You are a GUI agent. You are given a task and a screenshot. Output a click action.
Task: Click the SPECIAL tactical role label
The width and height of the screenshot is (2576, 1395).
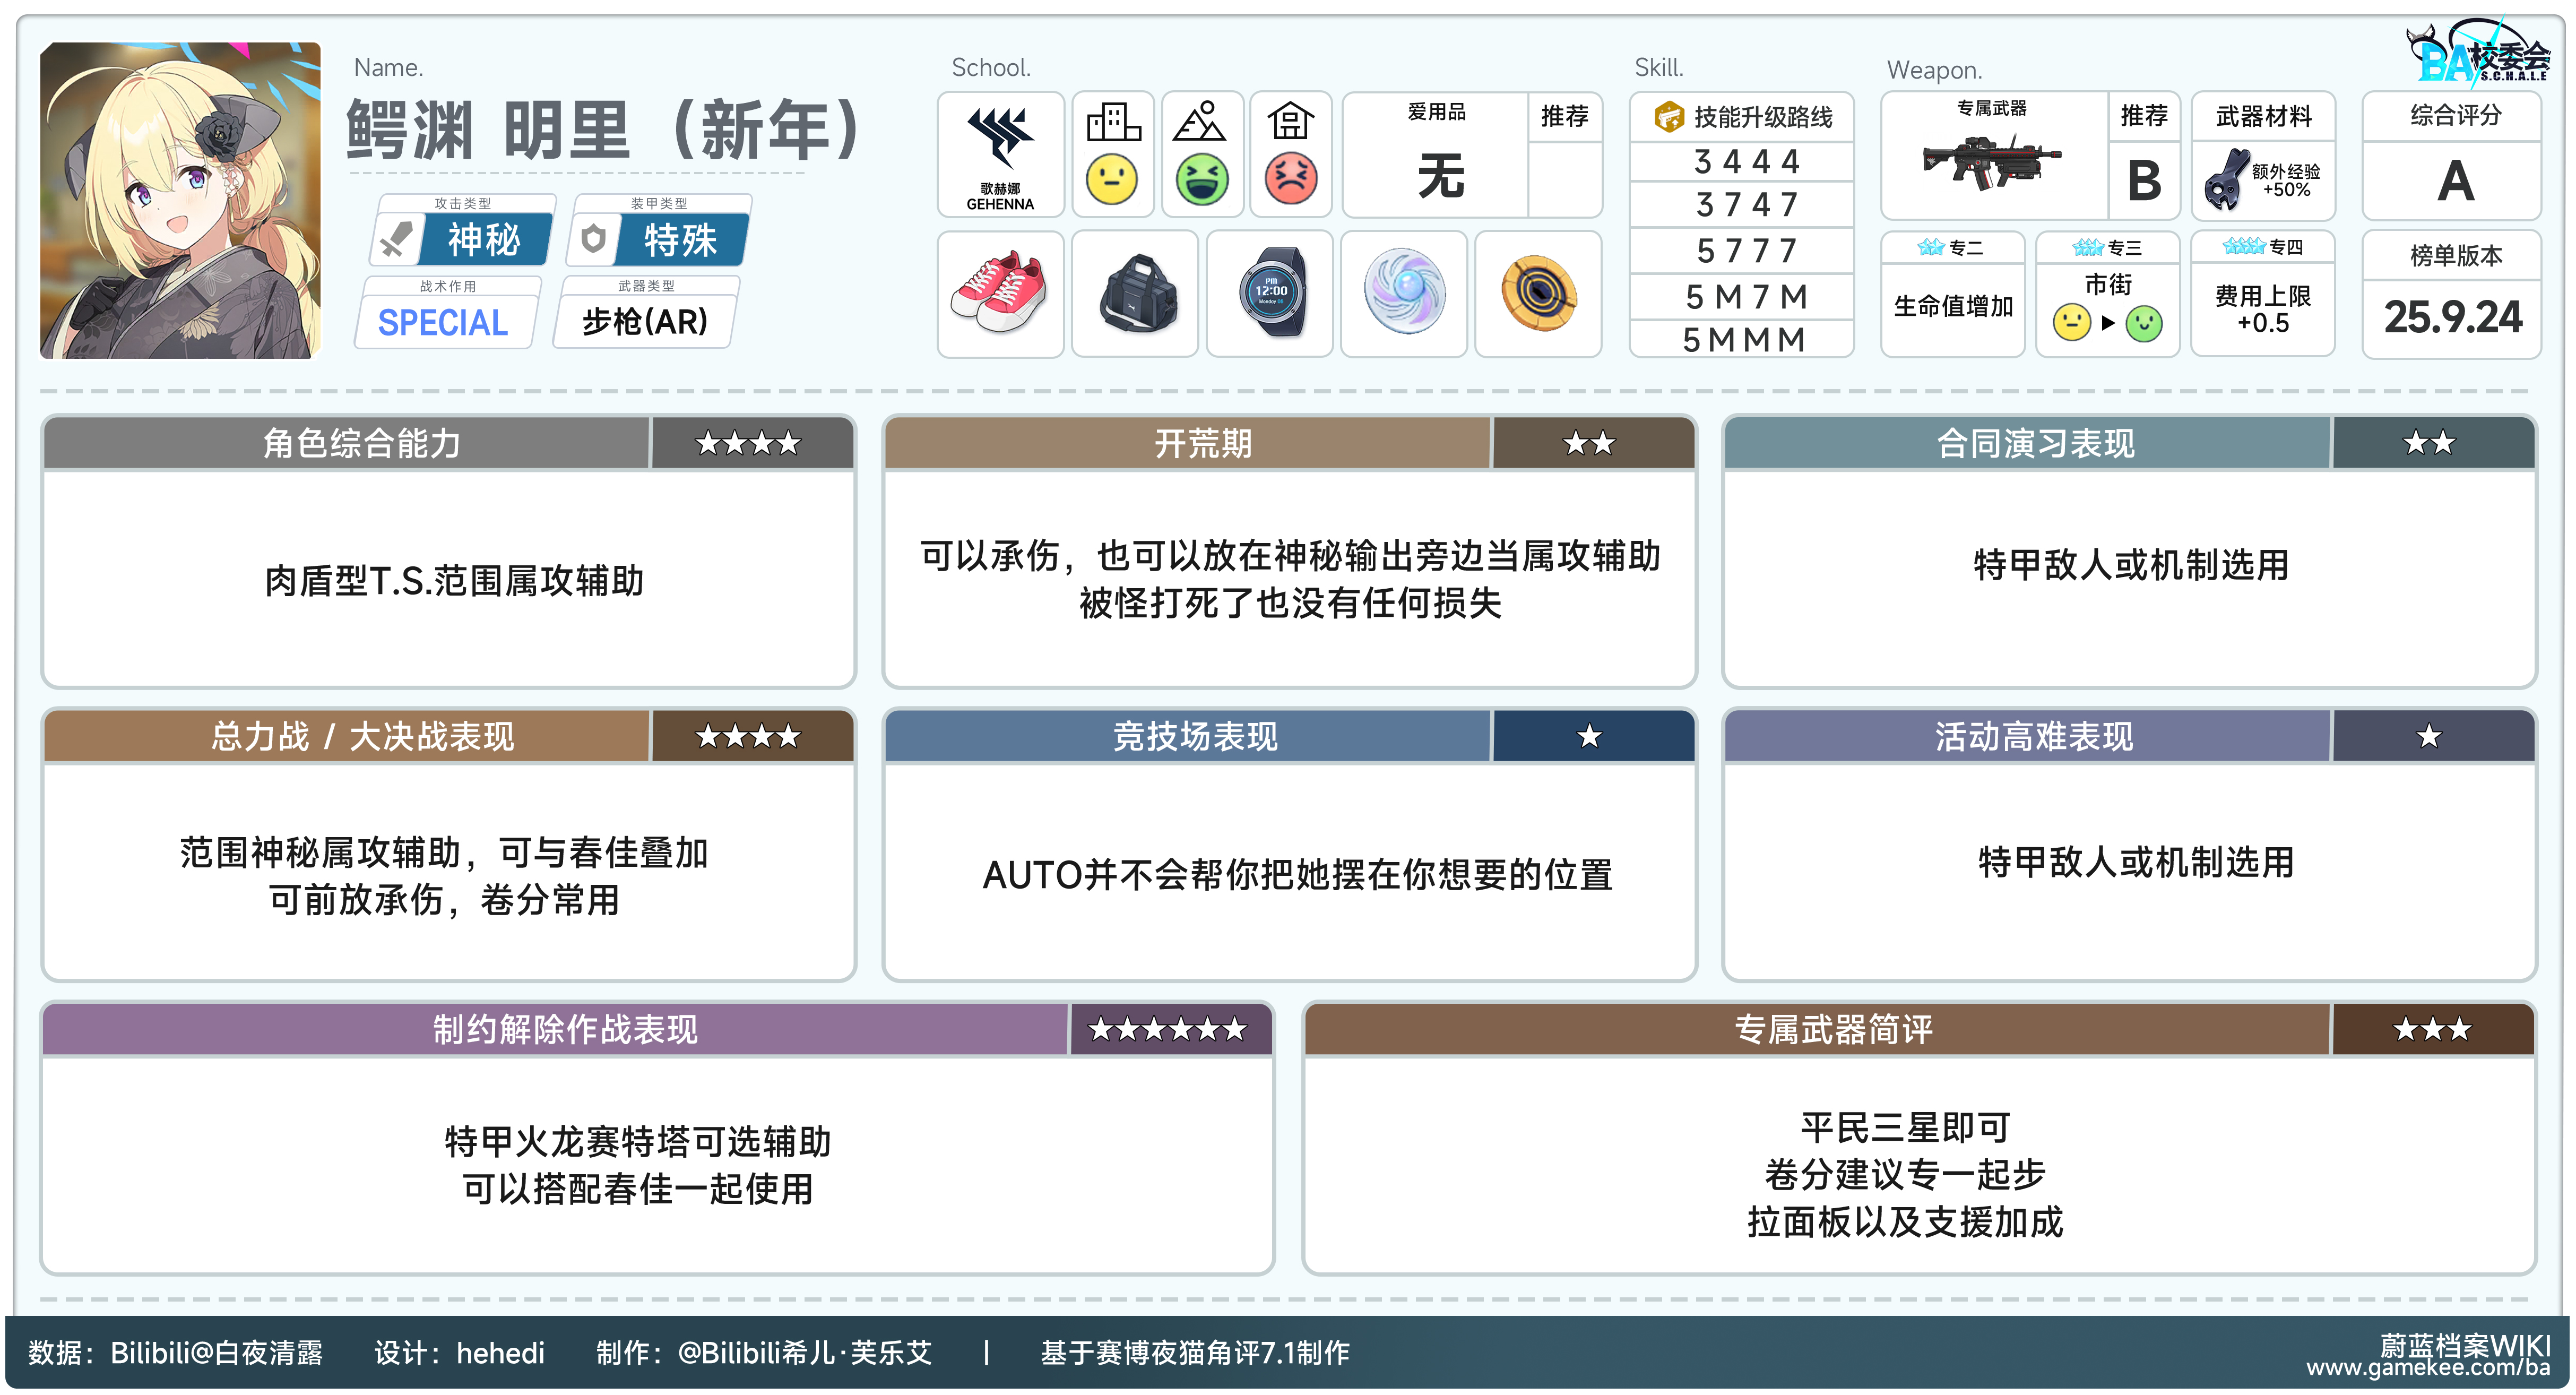(443, 323)
